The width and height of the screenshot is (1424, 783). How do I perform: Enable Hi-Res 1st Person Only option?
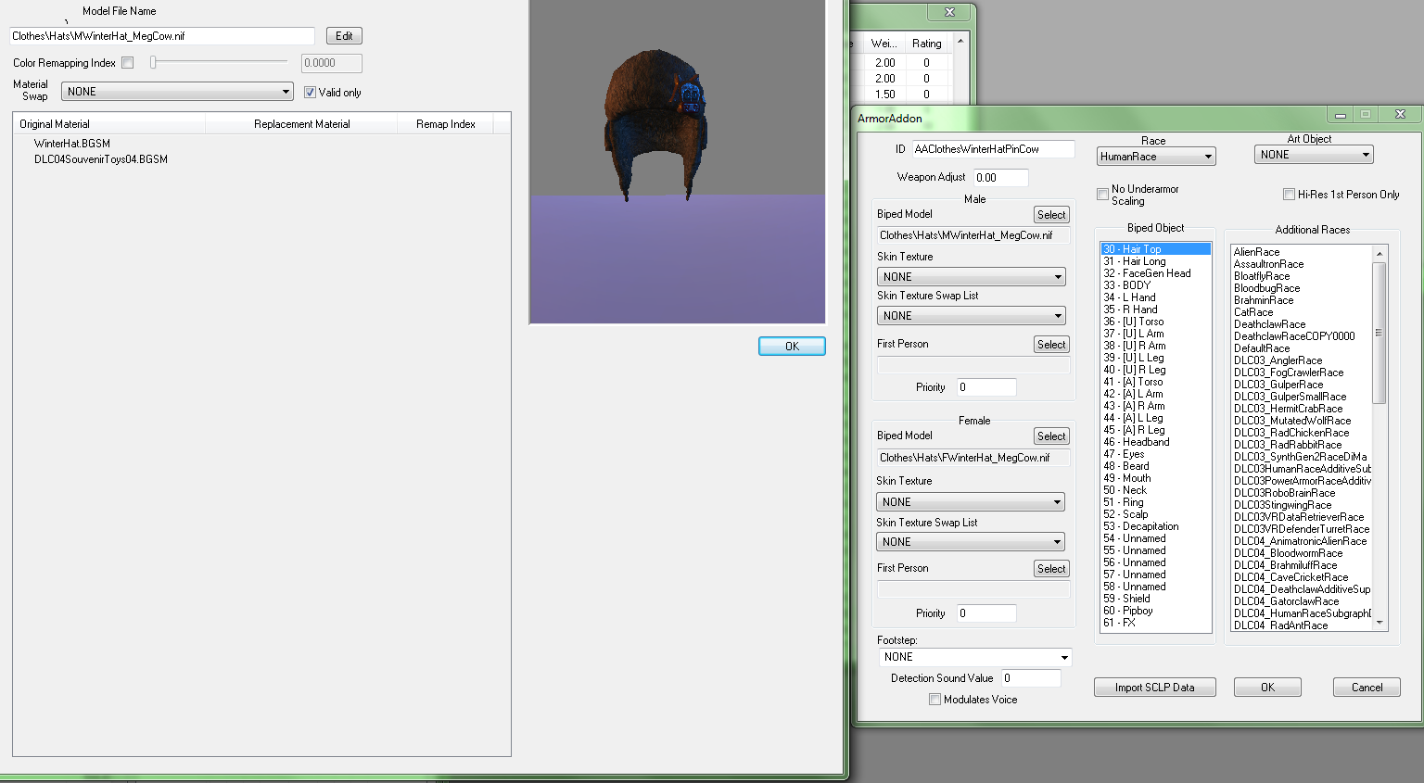pyautogui.click(x=1289, y=195)
